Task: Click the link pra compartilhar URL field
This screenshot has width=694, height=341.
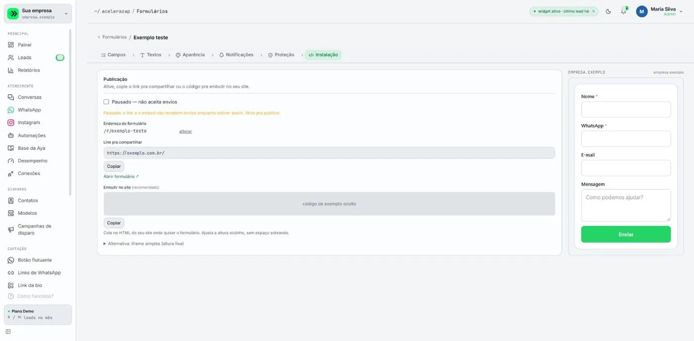Action: pos(329,153)
